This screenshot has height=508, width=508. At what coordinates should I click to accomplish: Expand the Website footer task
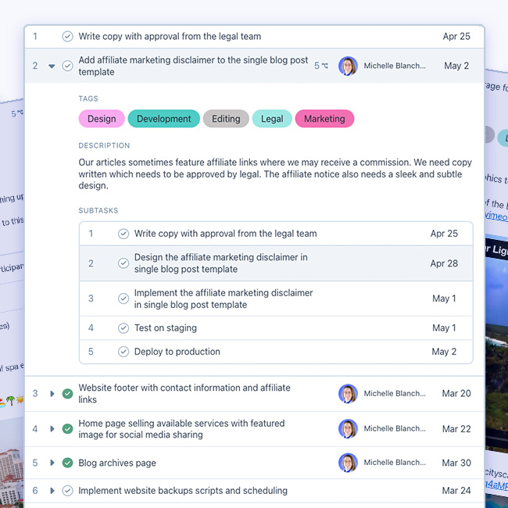(x=52, y=394)
